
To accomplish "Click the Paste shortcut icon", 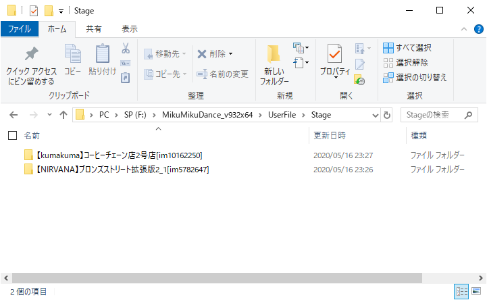I will [x=126, y=77].
